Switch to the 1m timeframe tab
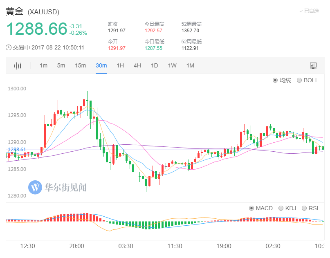This screenshot has height=258, width=330. point(43,66)
